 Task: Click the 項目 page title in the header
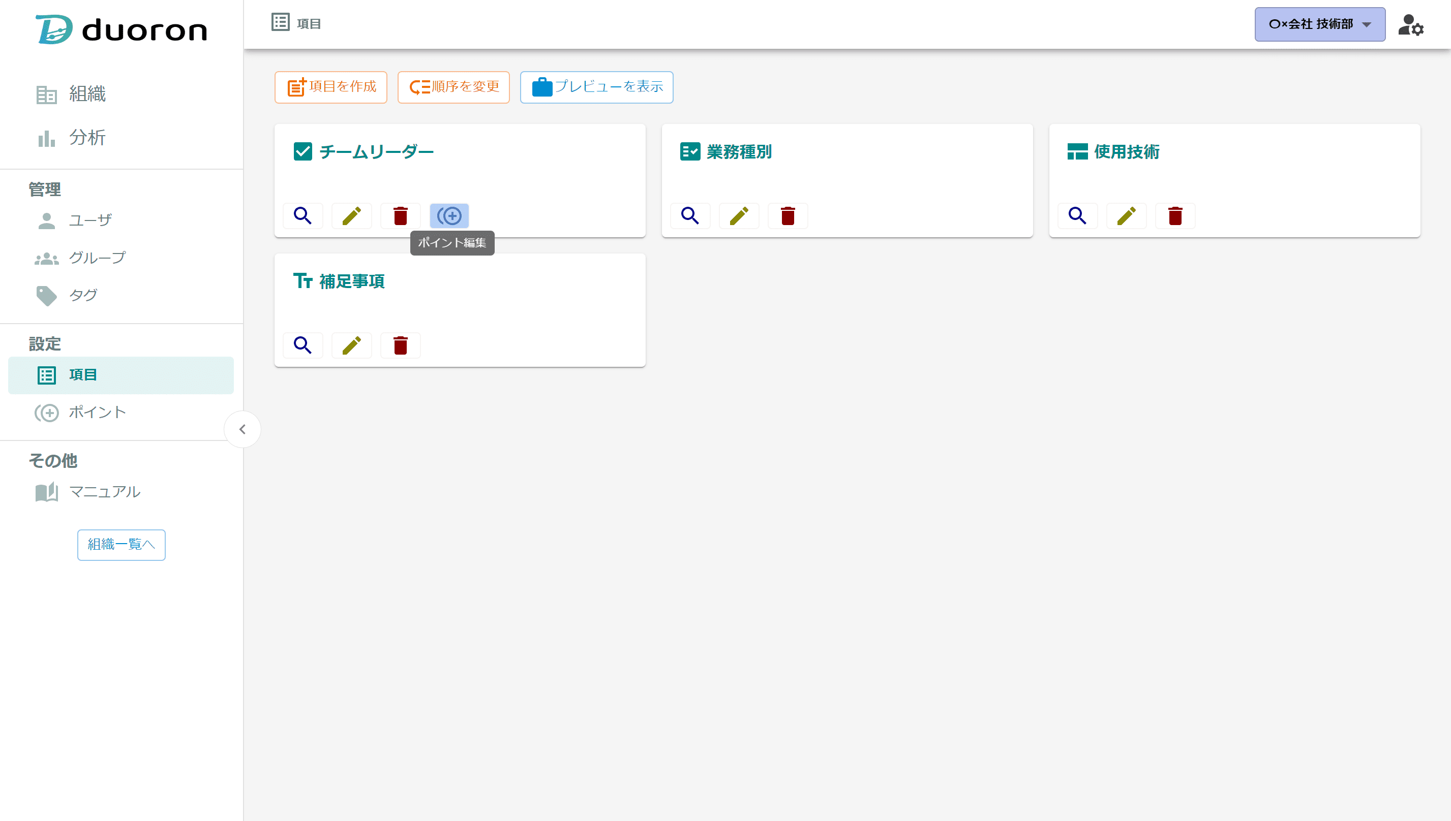309,24
